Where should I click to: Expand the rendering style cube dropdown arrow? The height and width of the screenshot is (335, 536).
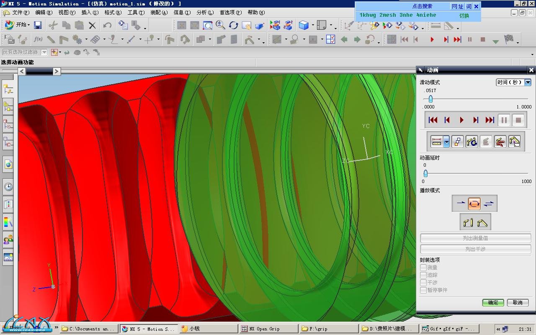312,26
